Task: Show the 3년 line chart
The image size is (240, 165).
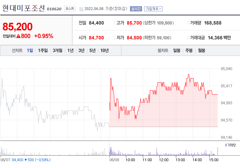Action: point(81,50)
